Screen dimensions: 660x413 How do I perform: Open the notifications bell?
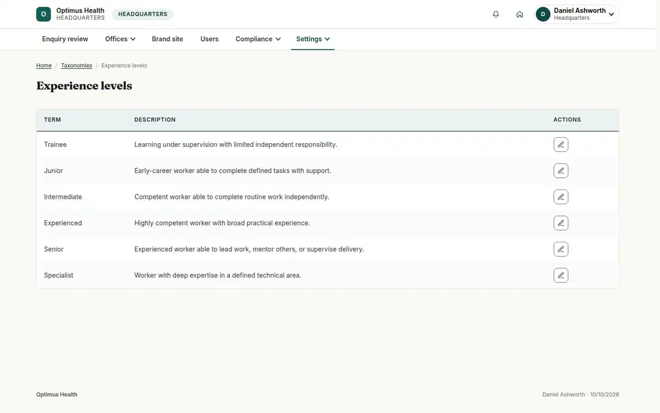tap(496, 14)
